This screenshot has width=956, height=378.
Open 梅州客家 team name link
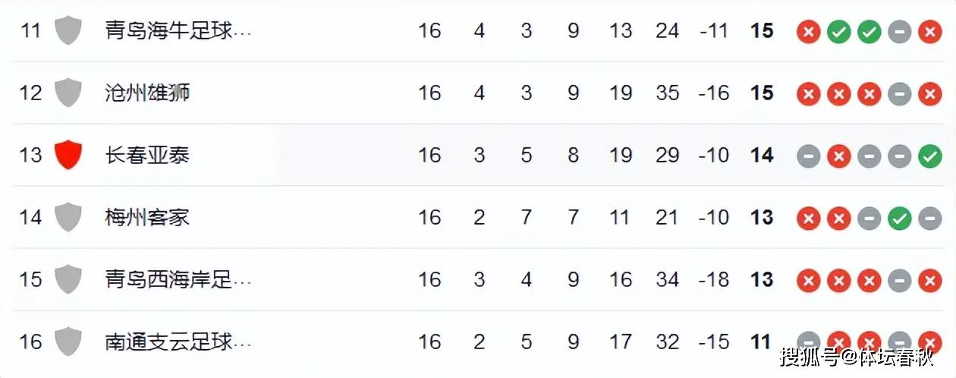coord(147,218)
